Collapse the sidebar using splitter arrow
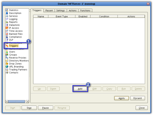Image resolution: width=153 pixels, height=115 pixels. (x=30, y=9)
